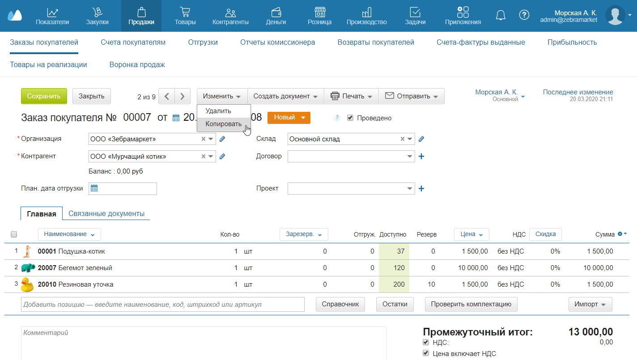This screenshot has height=360, width=637.
Task: Open Товары section in top navigation
Action: point(185,16)
